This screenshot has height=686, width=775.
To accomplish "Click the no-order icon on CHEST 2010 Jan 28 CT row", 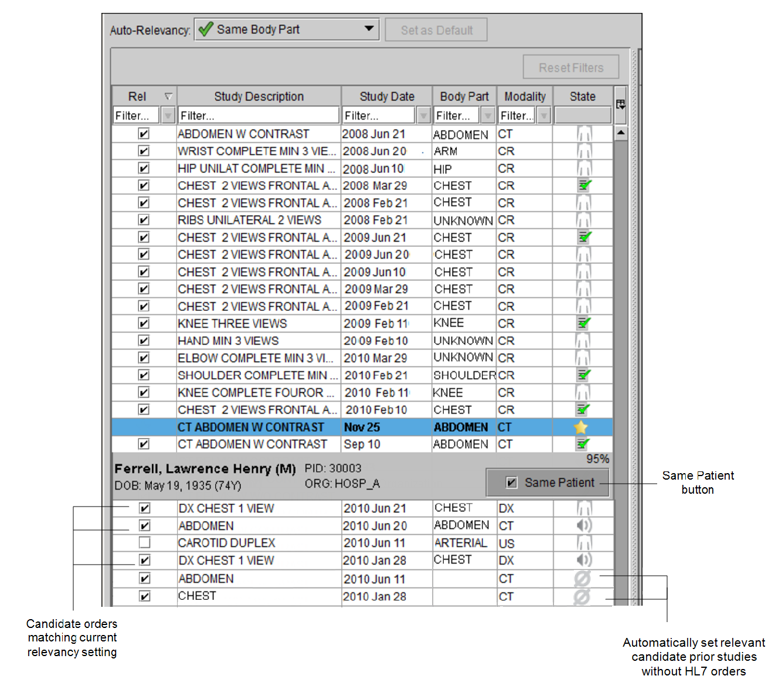I will pos(582,597).
